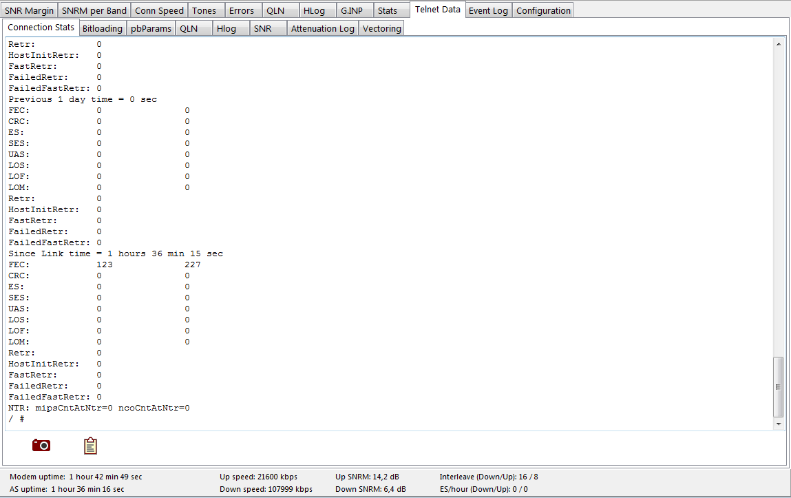Screen dimensions: 791x498
Task: Click the Down speed 107999 kbps entry
Action: coord(266,489)
